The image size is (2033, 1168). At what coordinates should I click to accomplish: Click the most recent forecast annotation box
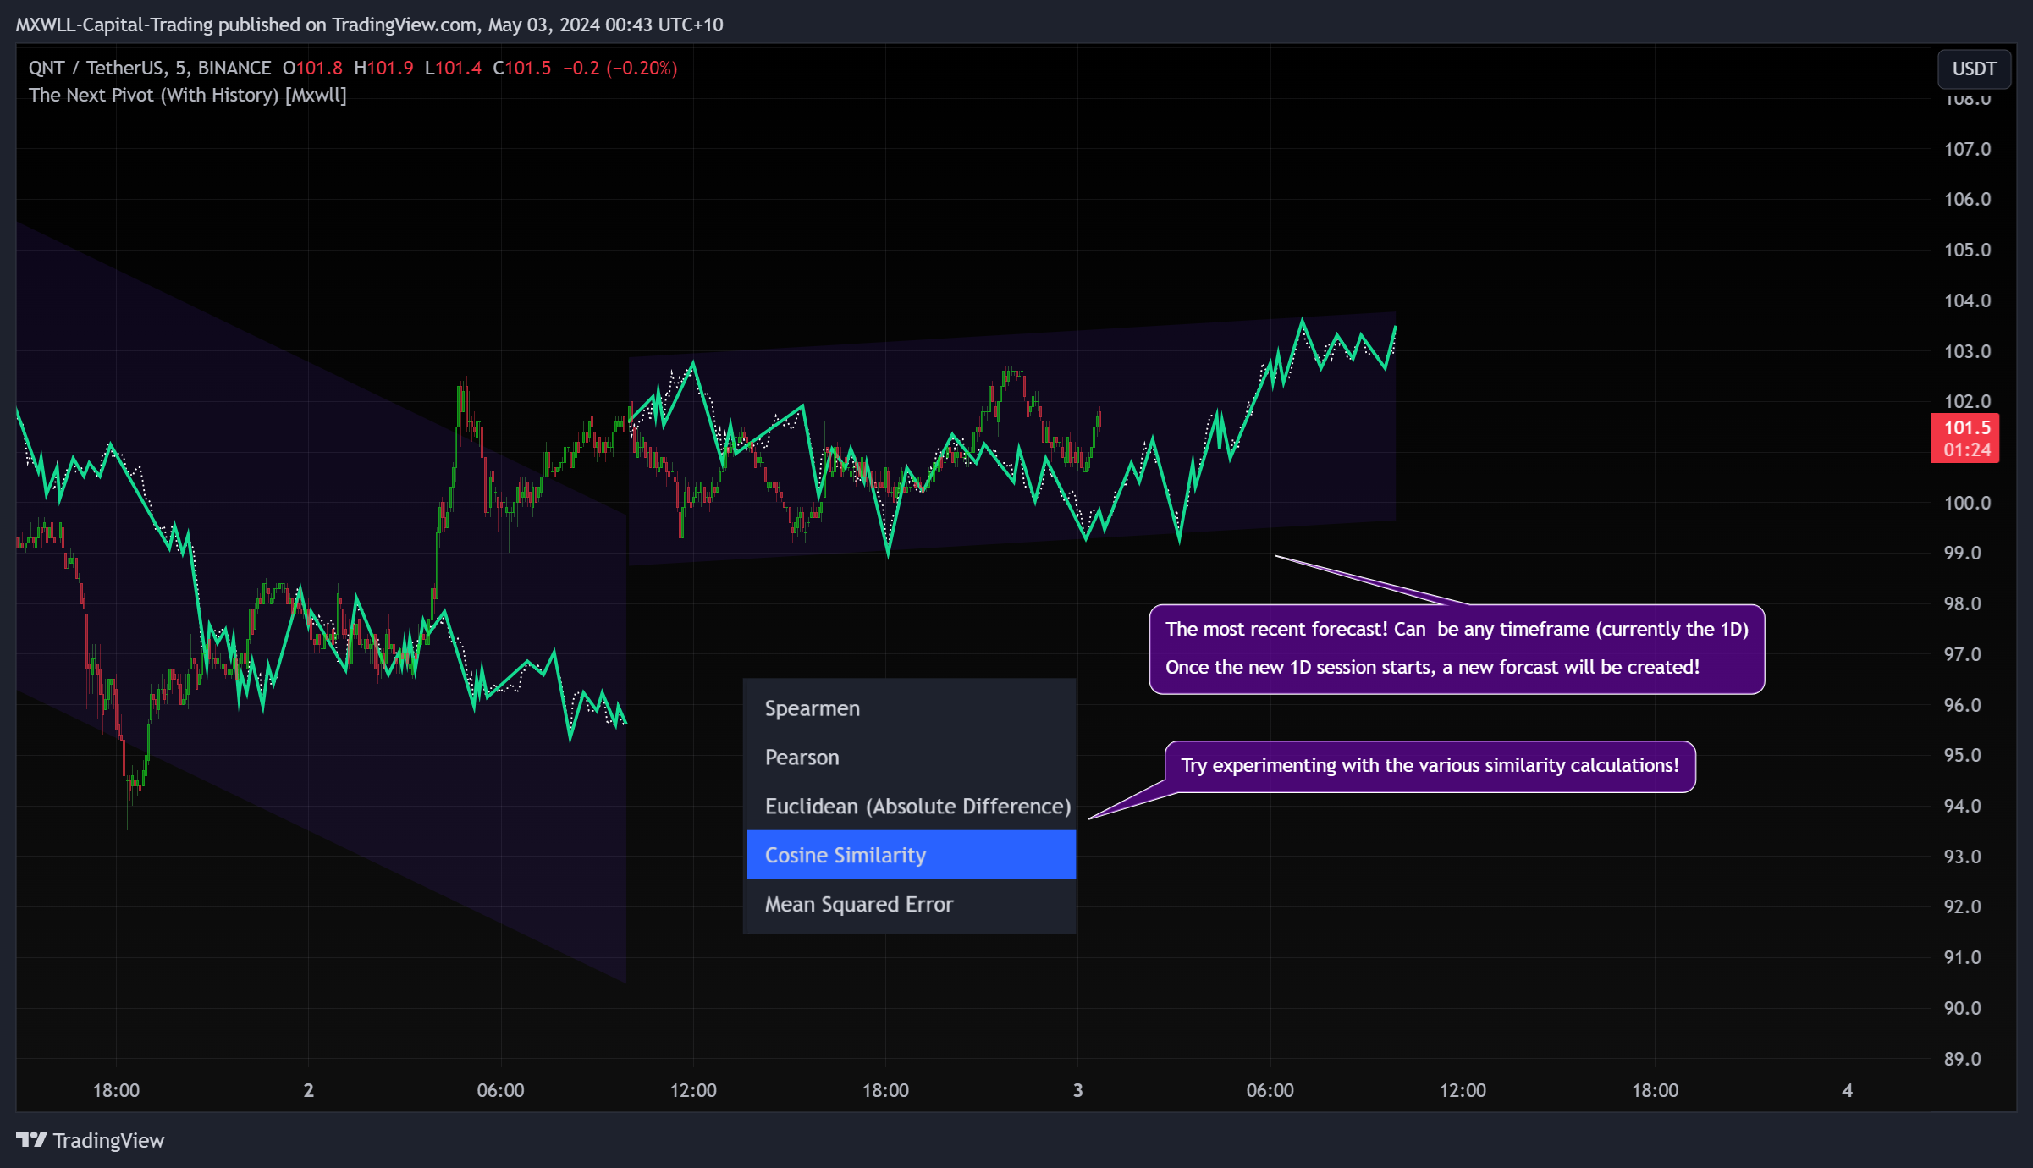pyautogui.click(x=1457, y=648)
